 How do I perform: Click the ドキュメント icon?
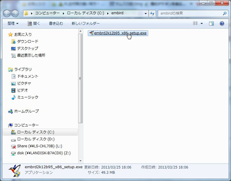click(13, 76)
